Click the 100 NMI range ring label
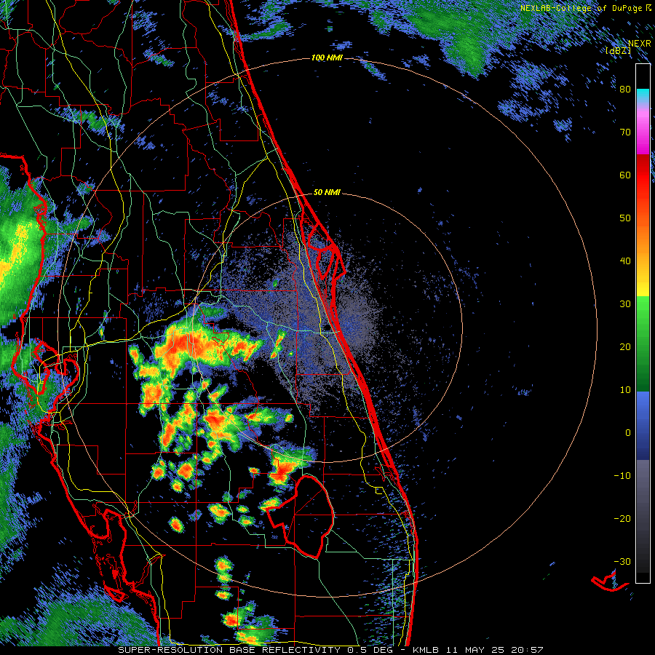This screenshot has height=655, width=655. coord(327,57)
